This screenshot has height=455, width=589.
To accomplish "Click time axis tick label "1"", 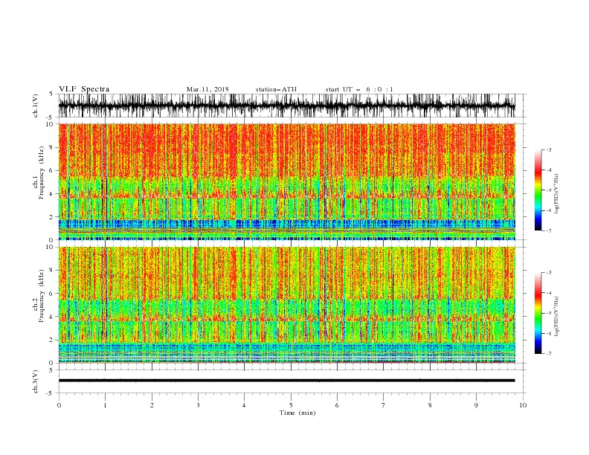I will point(105,405).
